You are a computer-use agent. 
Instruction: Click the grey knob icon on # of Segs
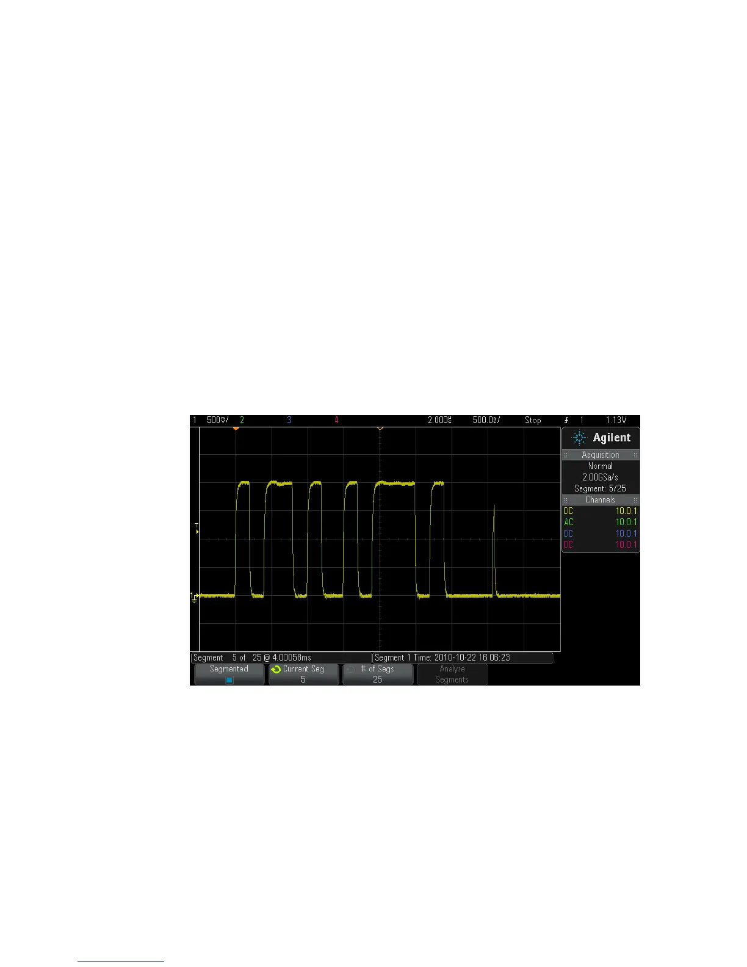[350, 669]
